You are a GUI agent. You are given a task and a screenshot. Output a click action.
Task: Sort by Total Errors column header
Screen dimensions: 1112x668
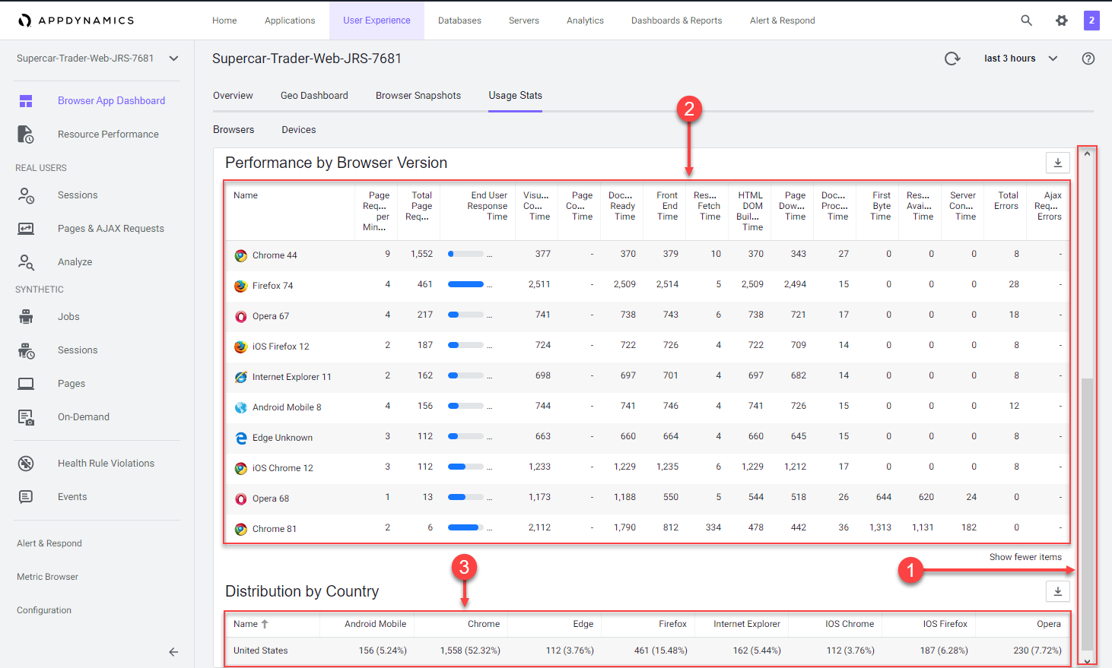(1006, 201)
